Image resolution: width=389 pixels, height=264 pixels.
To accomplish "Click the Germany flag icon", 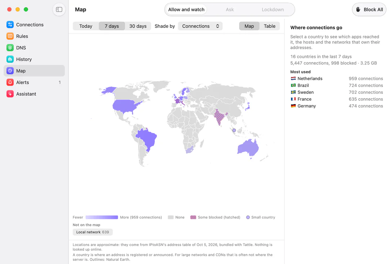I will point(293,106).
